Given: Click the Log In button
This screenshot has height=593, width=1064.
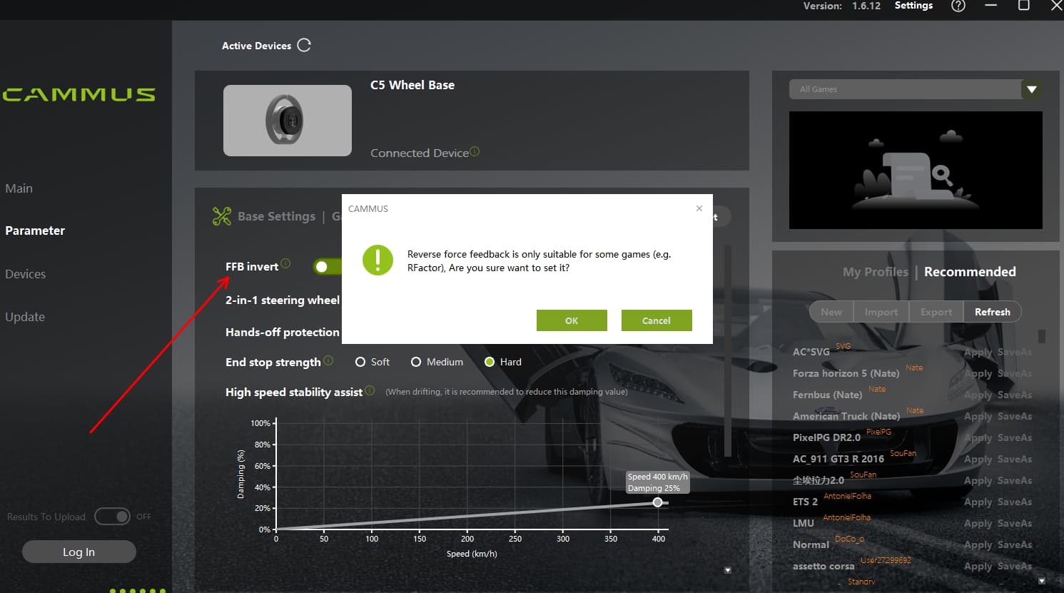Looking at the screenshot, I should (x=78, y=552).
